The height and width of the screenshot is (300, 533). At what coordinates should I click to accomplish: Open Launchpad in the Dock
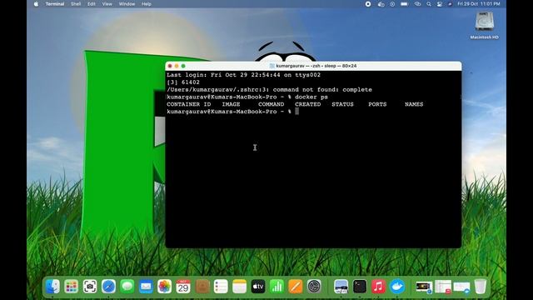72,287
